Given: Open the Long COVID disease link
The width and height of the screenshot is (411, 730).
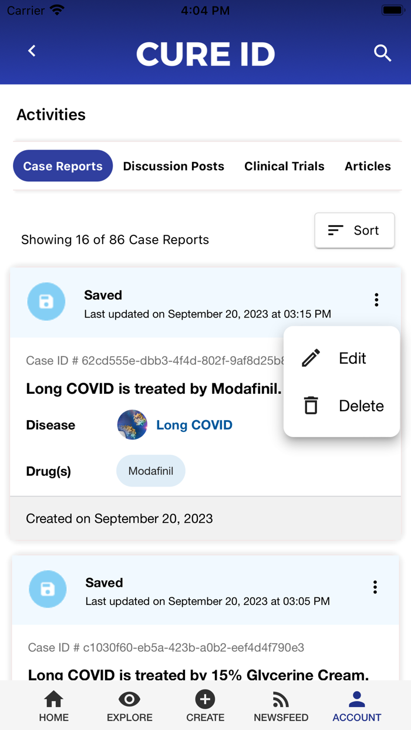Looking at the screenshot, I should coord(194,425).
